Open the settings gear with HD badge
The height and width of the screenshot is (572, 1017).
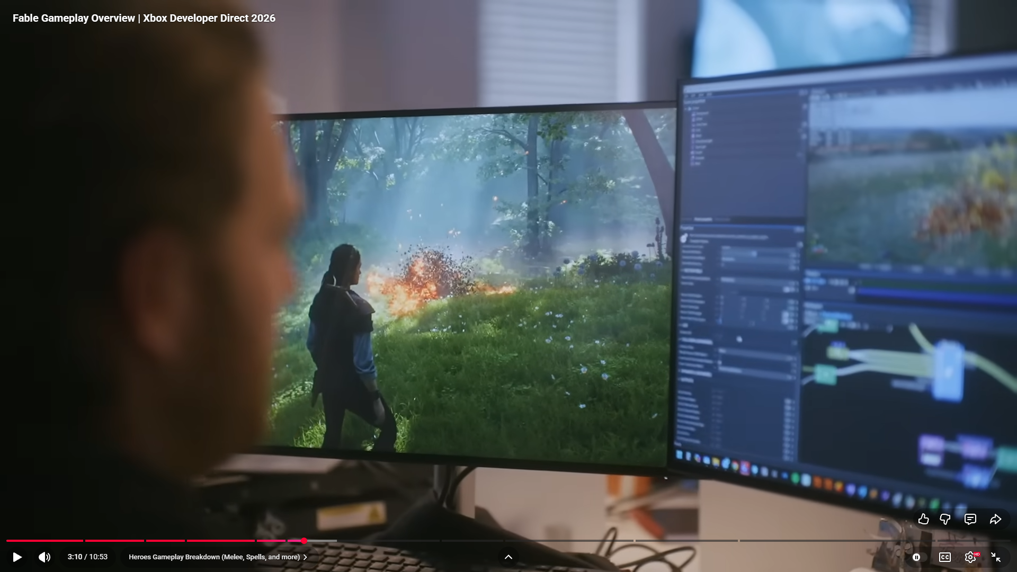[x=970, y=557]
